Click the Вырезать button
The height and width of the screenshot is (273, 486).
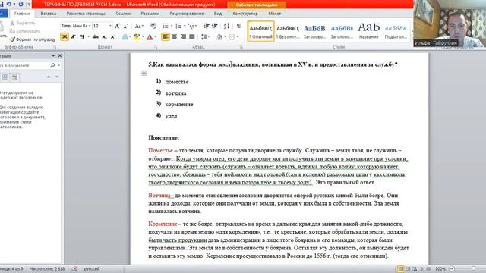22,24
